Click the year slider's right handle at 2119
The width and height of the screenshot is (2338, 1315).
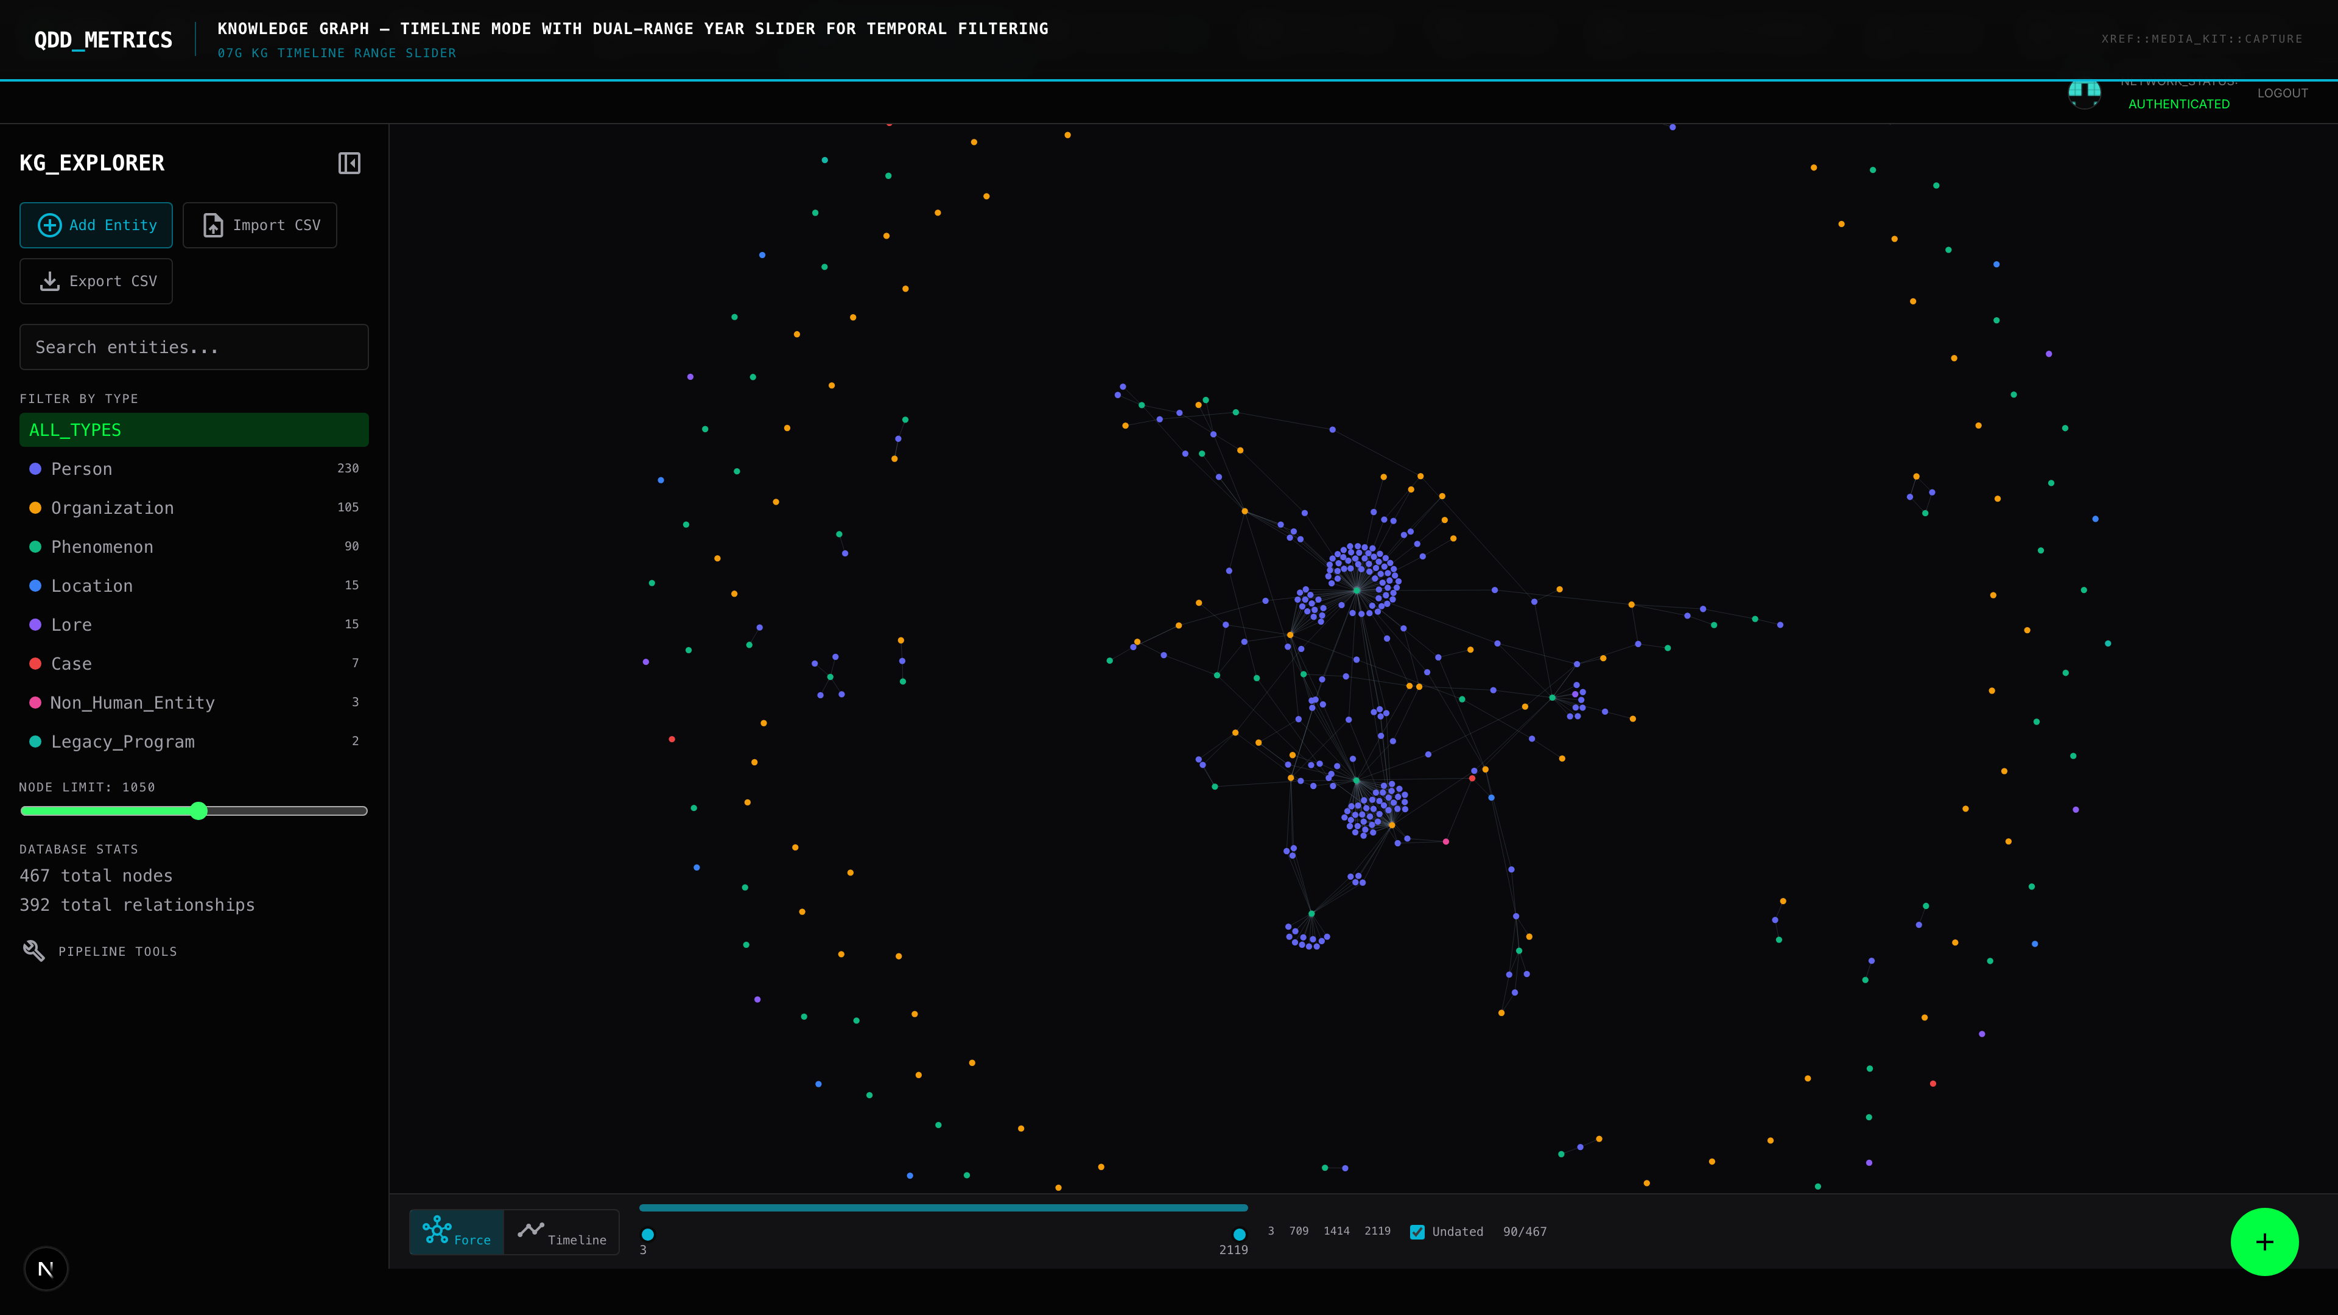(1239, 1234)
